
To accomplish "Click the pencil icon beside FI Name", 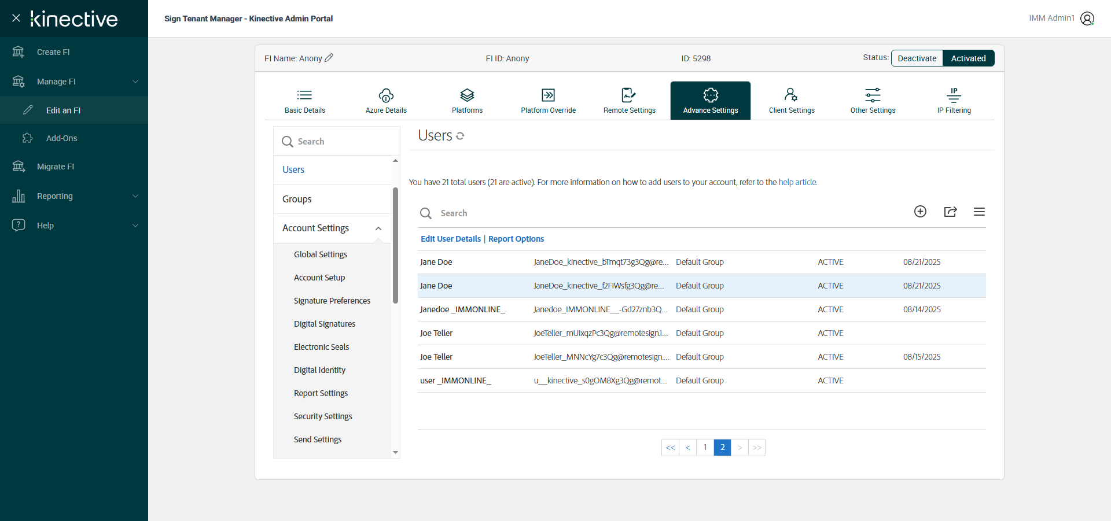I will click(329, 58).
